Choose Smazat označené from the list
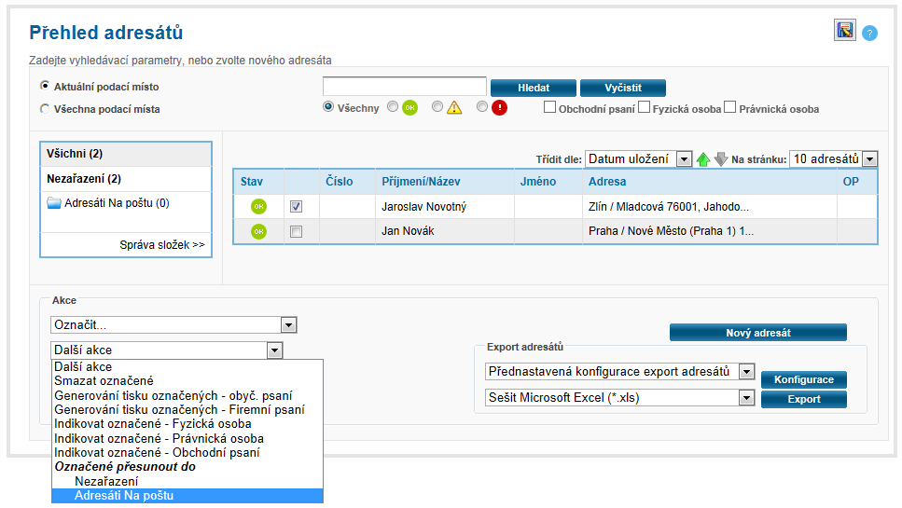This screenshot has width=902, height=508. tap(104, 381)
